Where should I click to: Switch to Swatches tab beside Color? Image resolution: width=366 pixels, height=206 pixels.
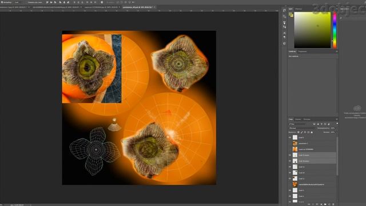pos(299,9)
